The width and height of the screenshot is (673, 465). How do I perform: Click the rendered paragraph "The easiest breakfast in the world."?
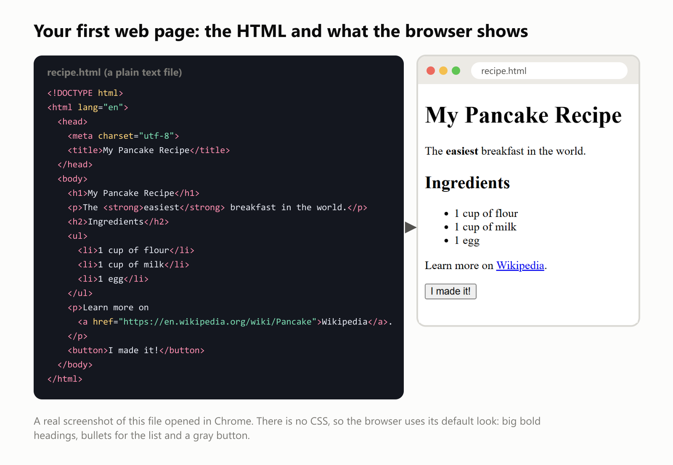[505, 151]
